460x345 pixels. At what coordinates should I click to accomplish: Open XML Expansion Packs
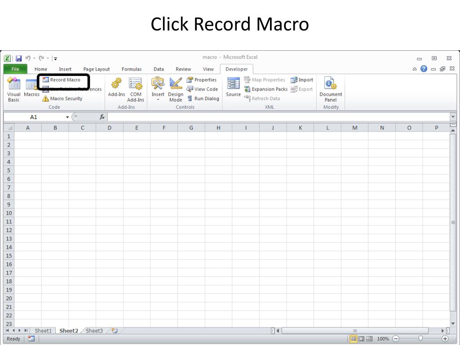click(266, 89)
